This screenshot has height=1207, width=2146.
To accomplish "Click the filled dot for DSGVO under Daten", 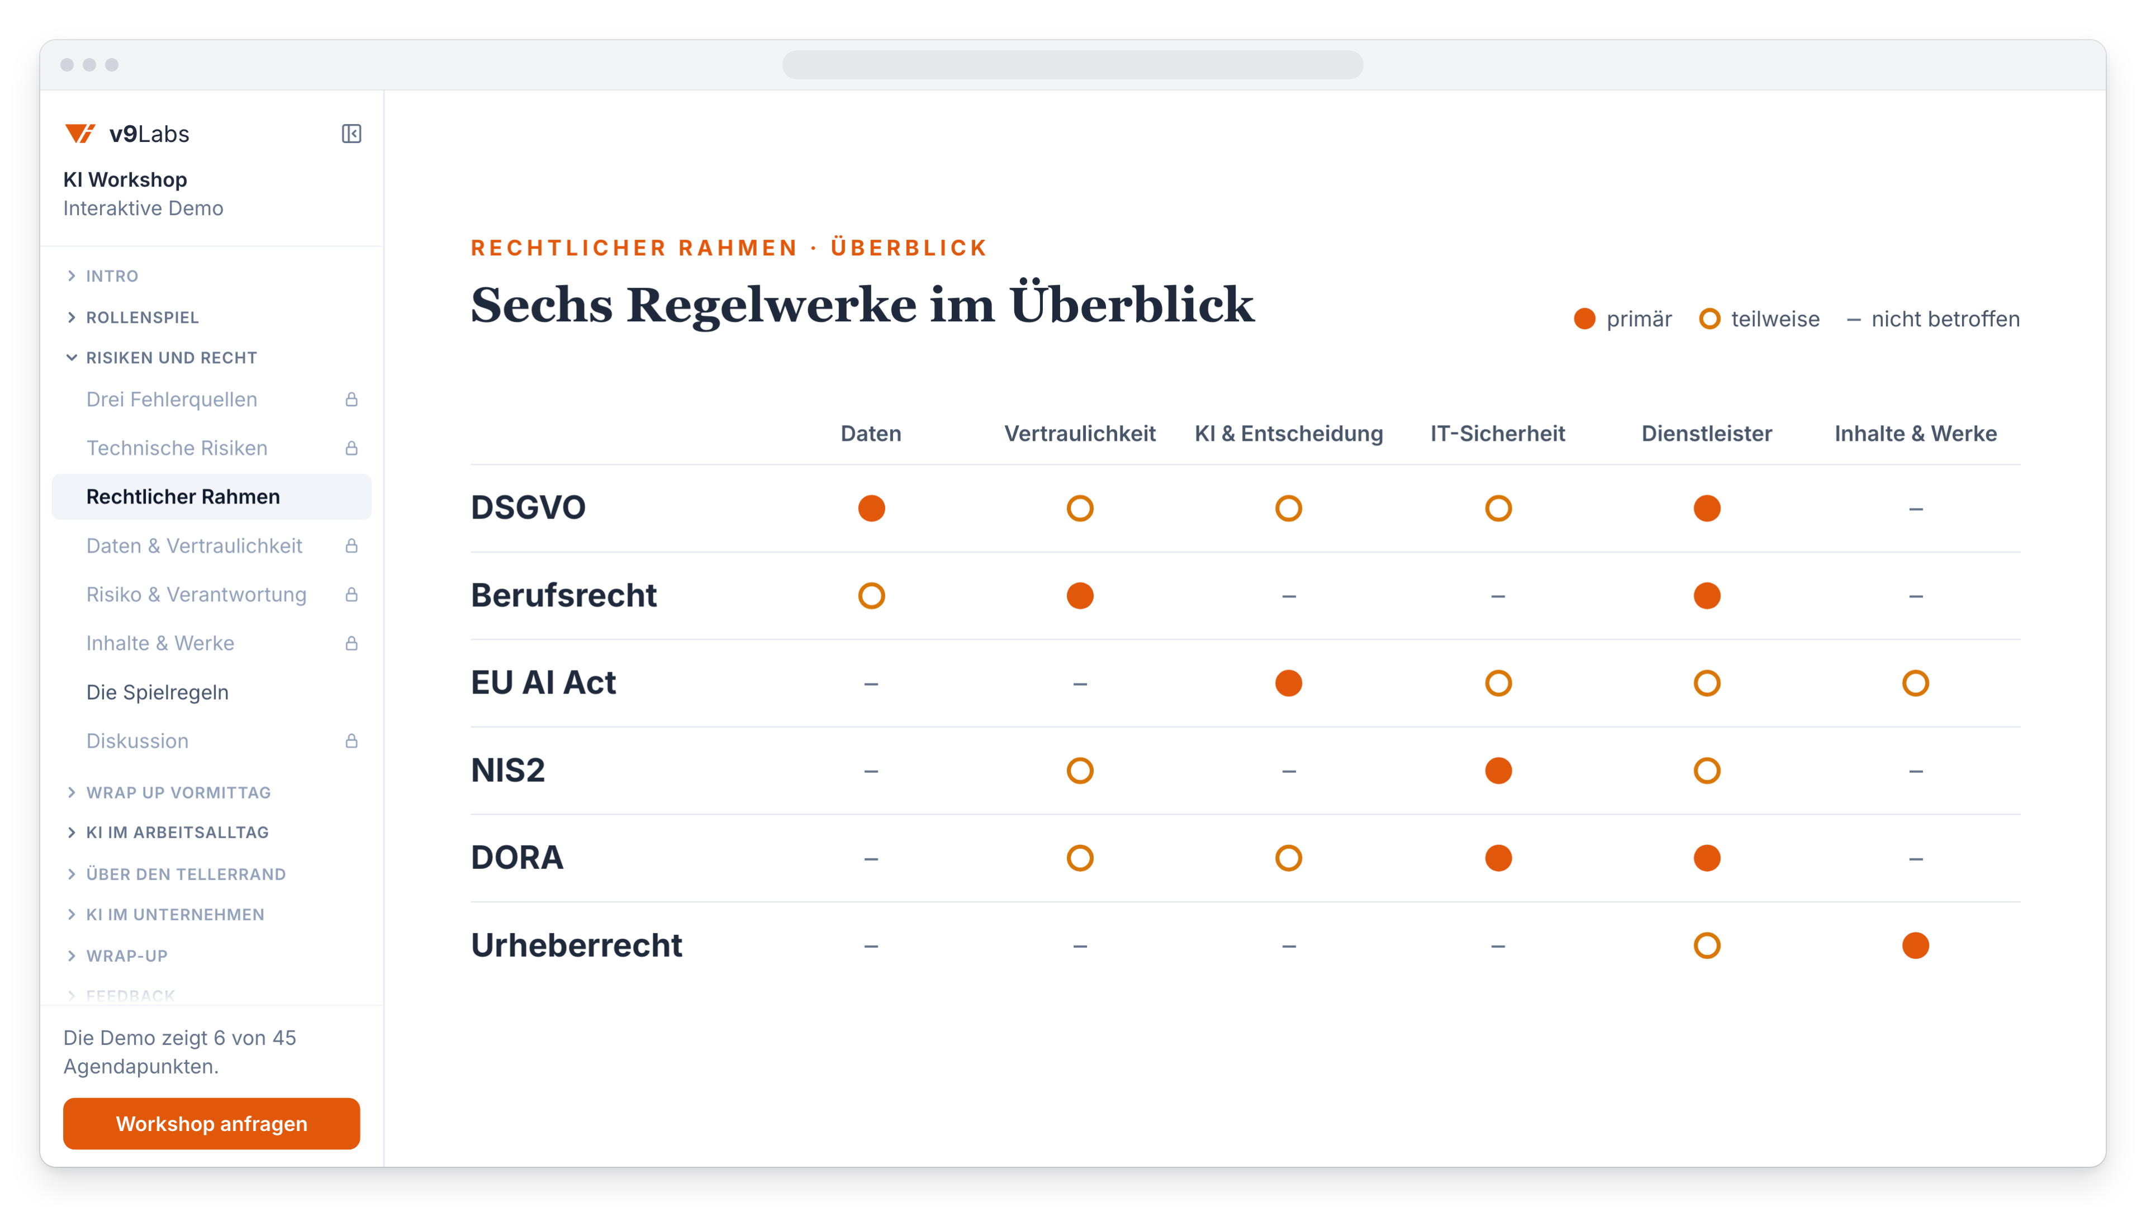I will (x=871, y=508).
